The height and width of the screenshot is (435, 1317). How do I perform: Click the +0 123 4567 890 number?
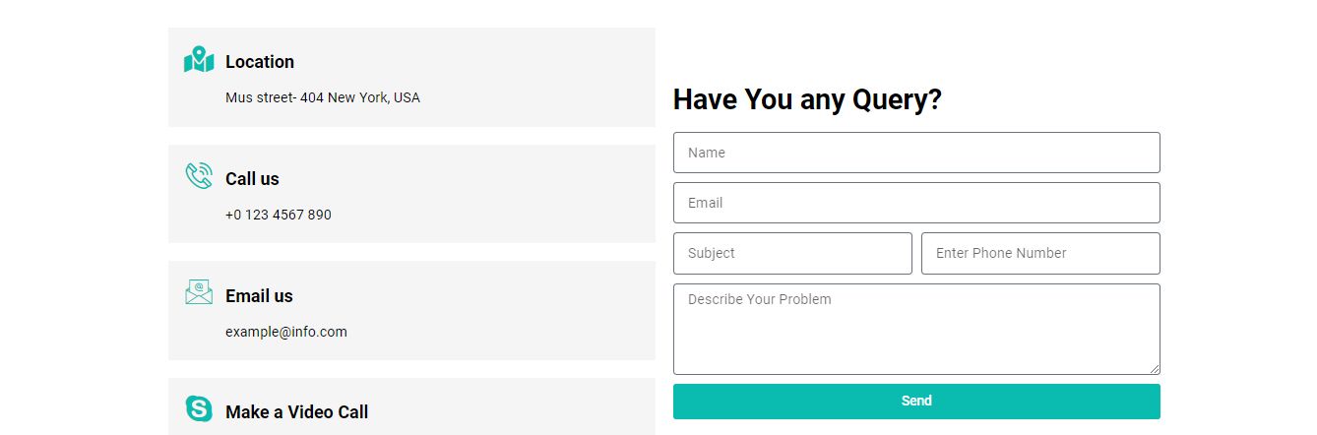pyautogui.click(x=279, y=215)
